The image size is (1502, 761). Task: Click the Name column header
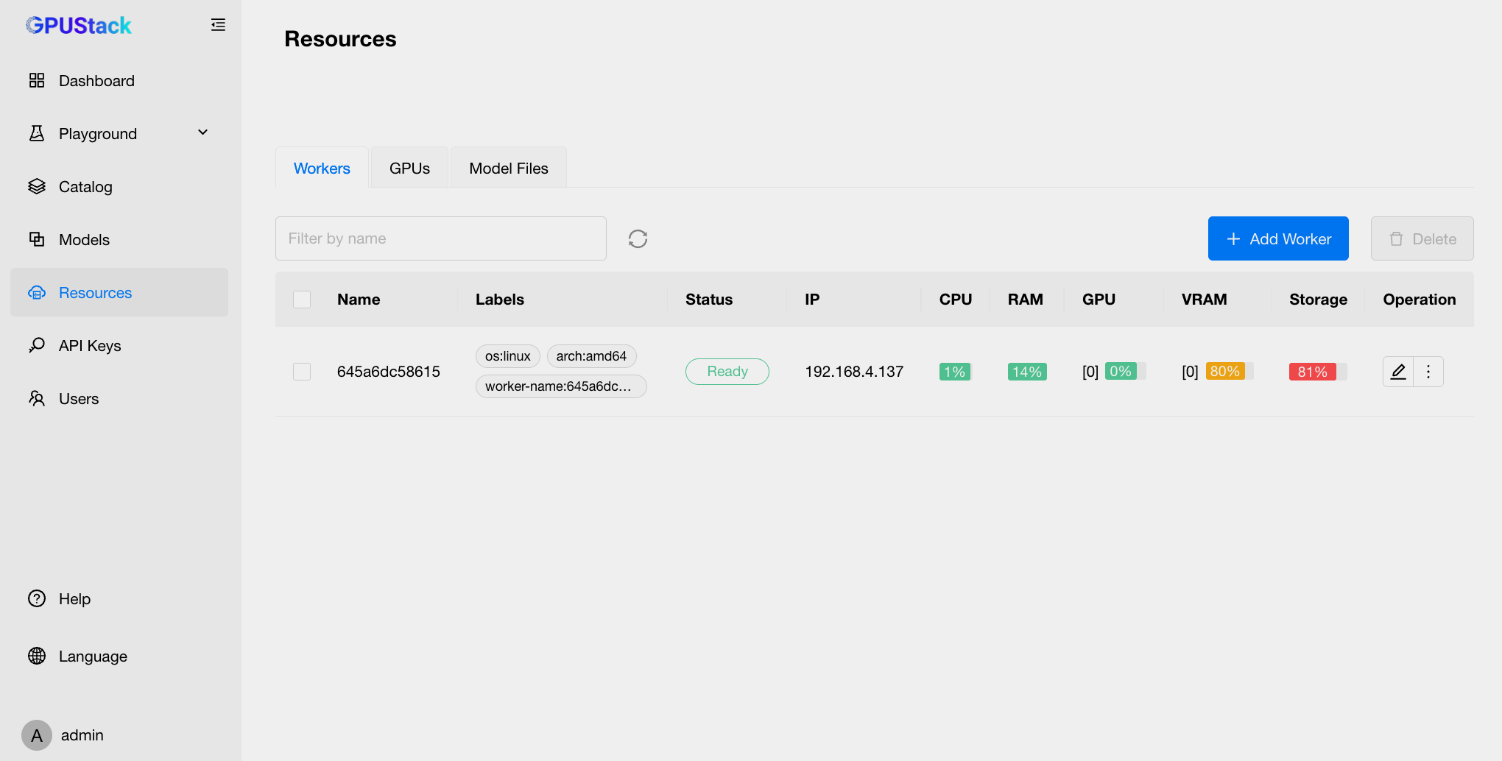click(x=359, y=300)
